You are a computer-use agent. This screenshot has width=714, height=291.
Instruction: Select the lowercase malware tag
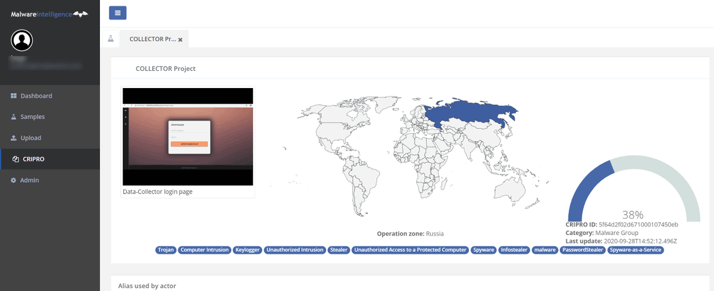pyautogui.click(x=544, y=250)
